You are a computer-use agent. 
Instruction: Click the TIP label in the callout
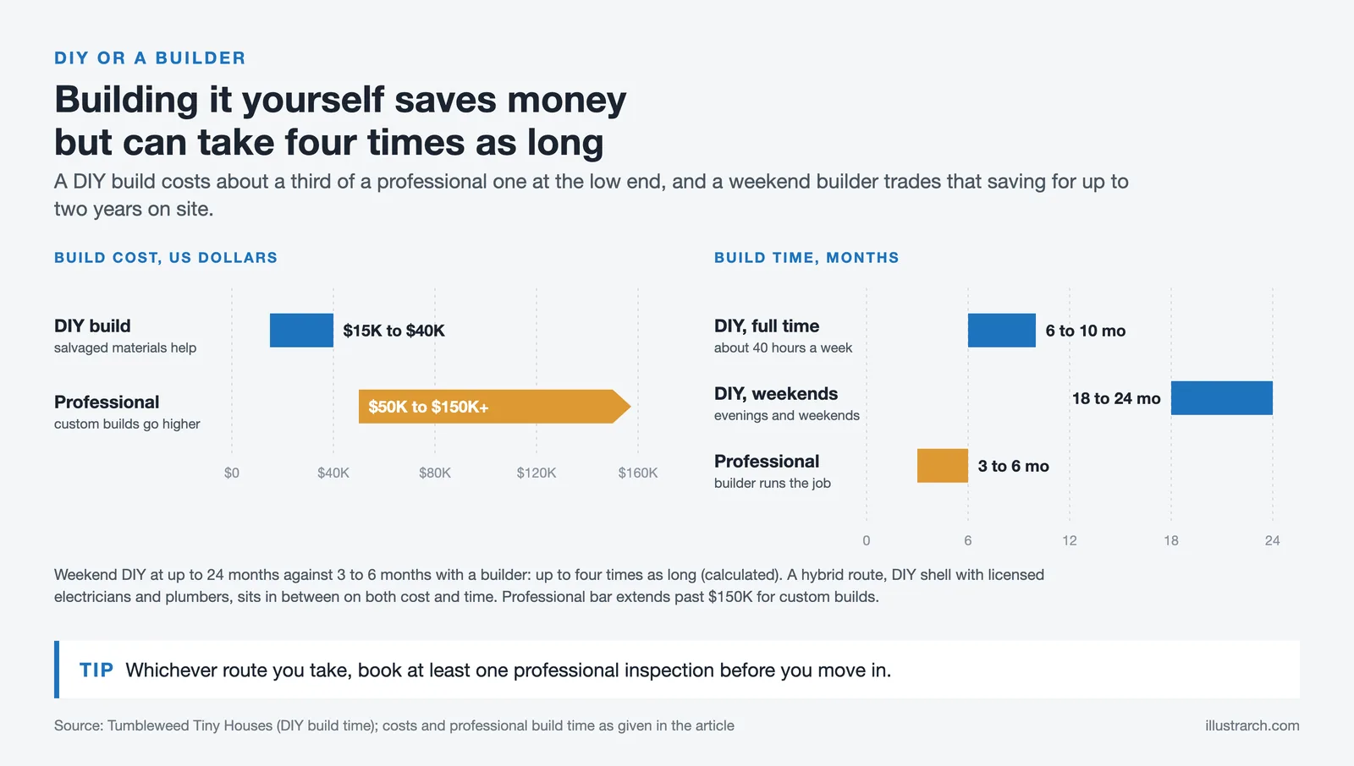click(x=96, y=670)
